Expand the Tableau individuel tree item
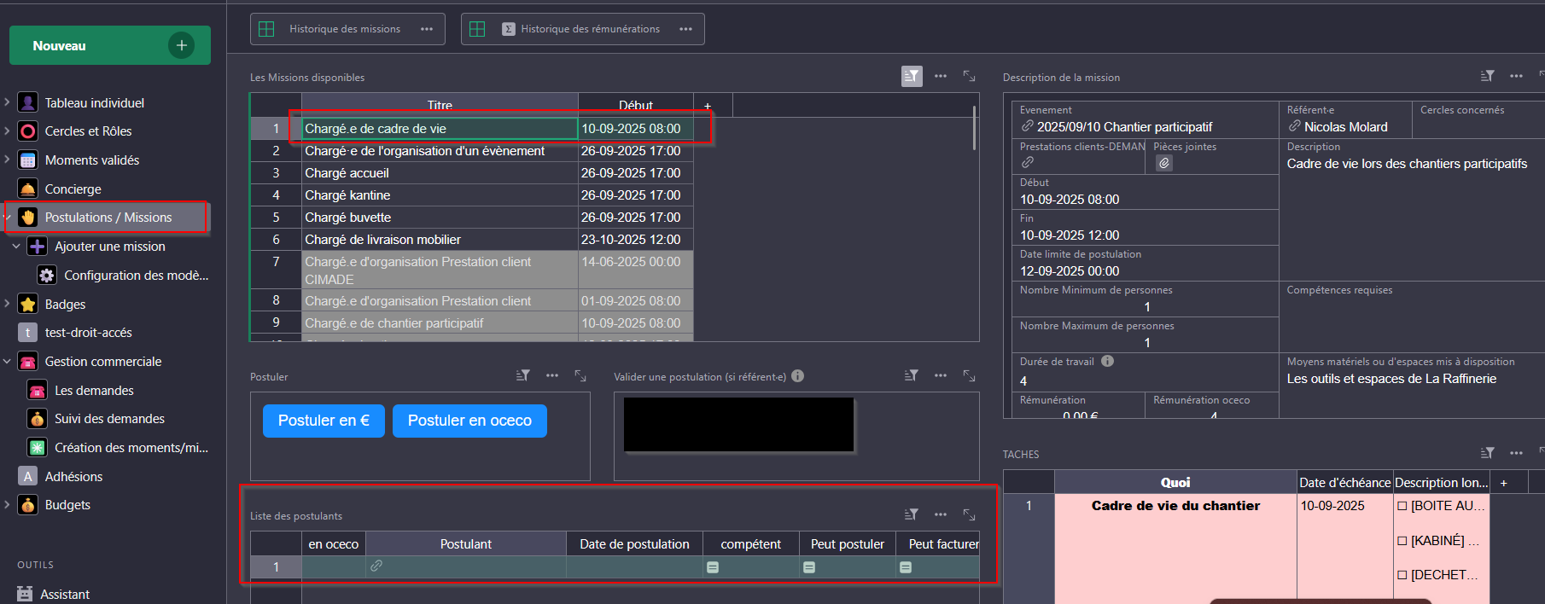1545x604 pixels. click(8, 102)
